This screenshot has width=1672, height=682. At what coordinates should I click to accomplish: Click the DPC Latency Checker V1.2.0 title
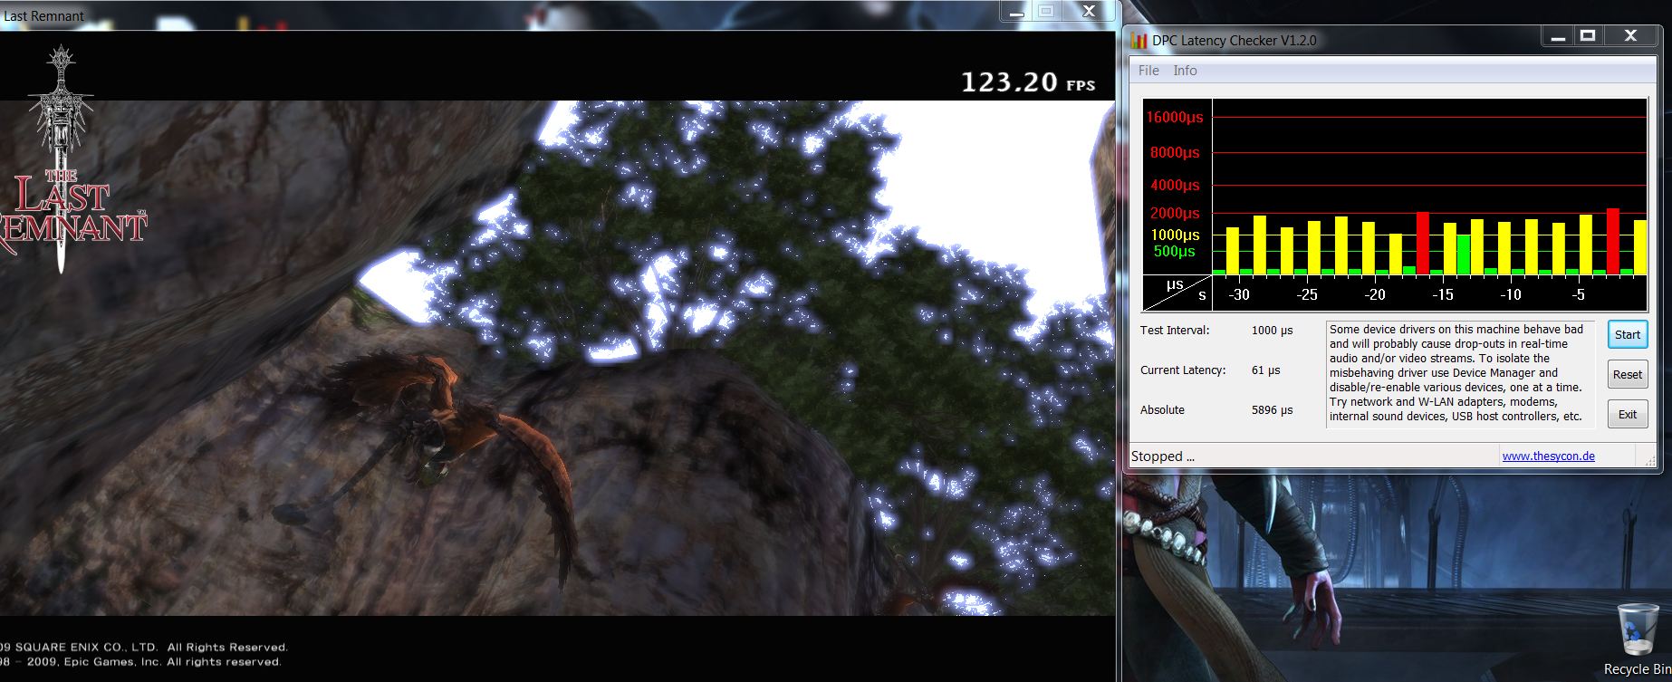click(x=1234, y=41)
